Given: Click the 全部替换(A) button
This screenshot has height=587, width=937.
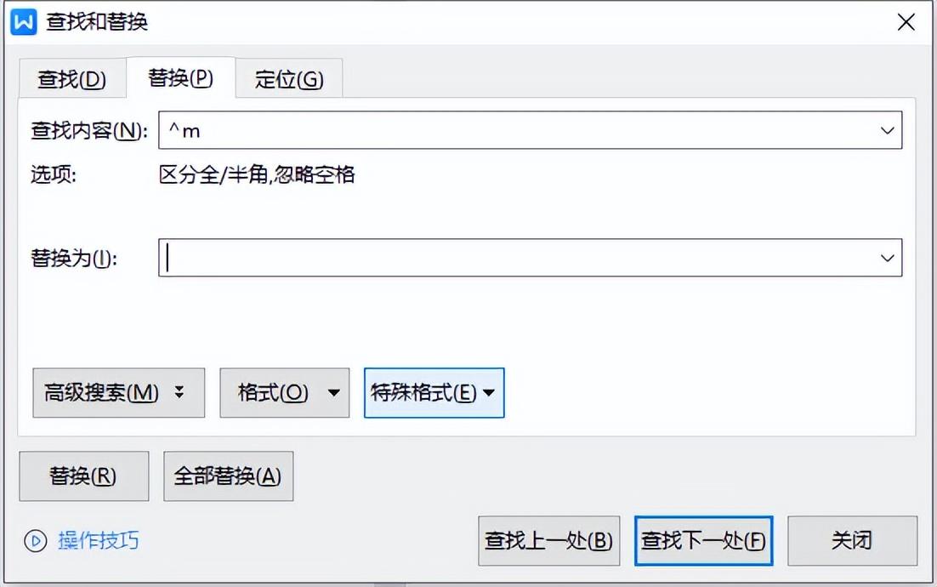Looking at the screenshot, I should pyautogui.click(x=228, y=476).
